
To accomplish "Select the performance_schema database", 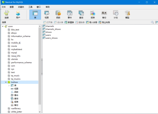I will [x=21, y=62].
